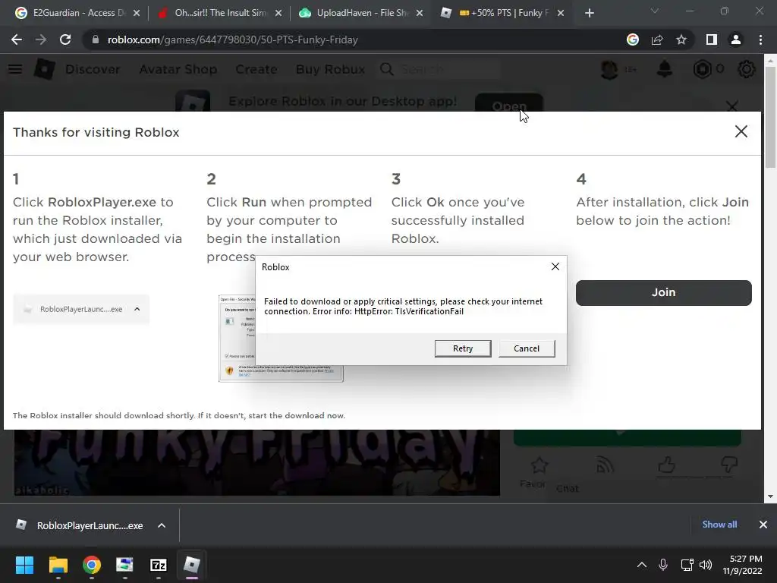Click the thumbs down dislike icon
The width and height of the screenshot is (777, 583).
click(729, 465)
